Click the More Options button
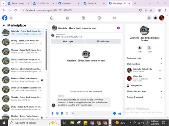 coord(103,41)
